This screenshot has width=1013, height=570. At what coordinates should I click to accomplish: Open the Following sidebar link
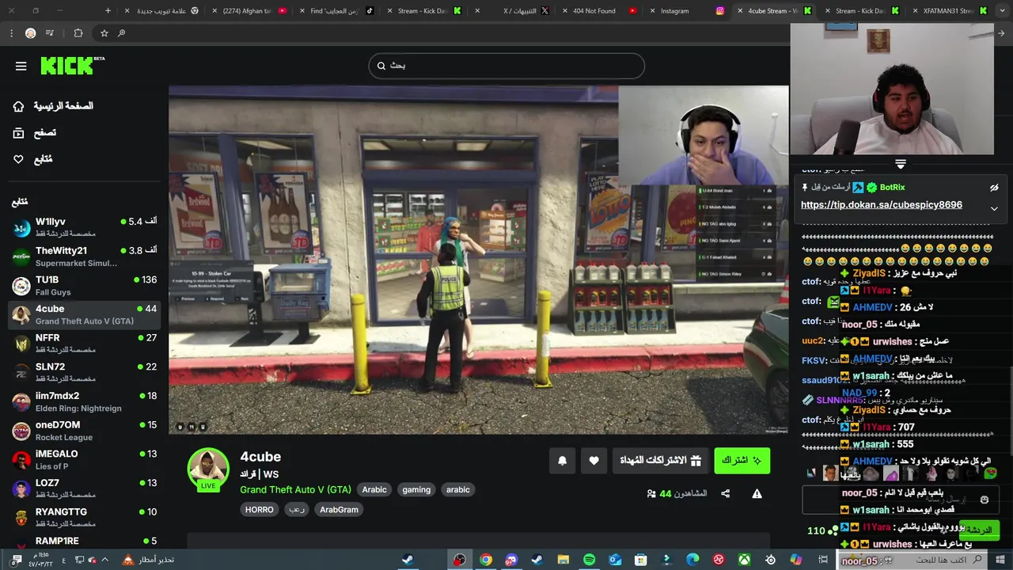(x=32, y=159)
